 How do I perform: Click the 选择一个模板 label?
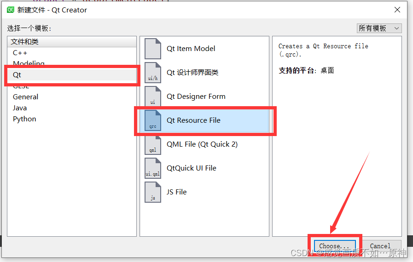[x=29, y=28]
